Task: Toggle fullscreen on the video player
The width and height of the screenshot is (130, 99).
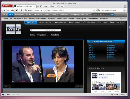Action: 81,87
